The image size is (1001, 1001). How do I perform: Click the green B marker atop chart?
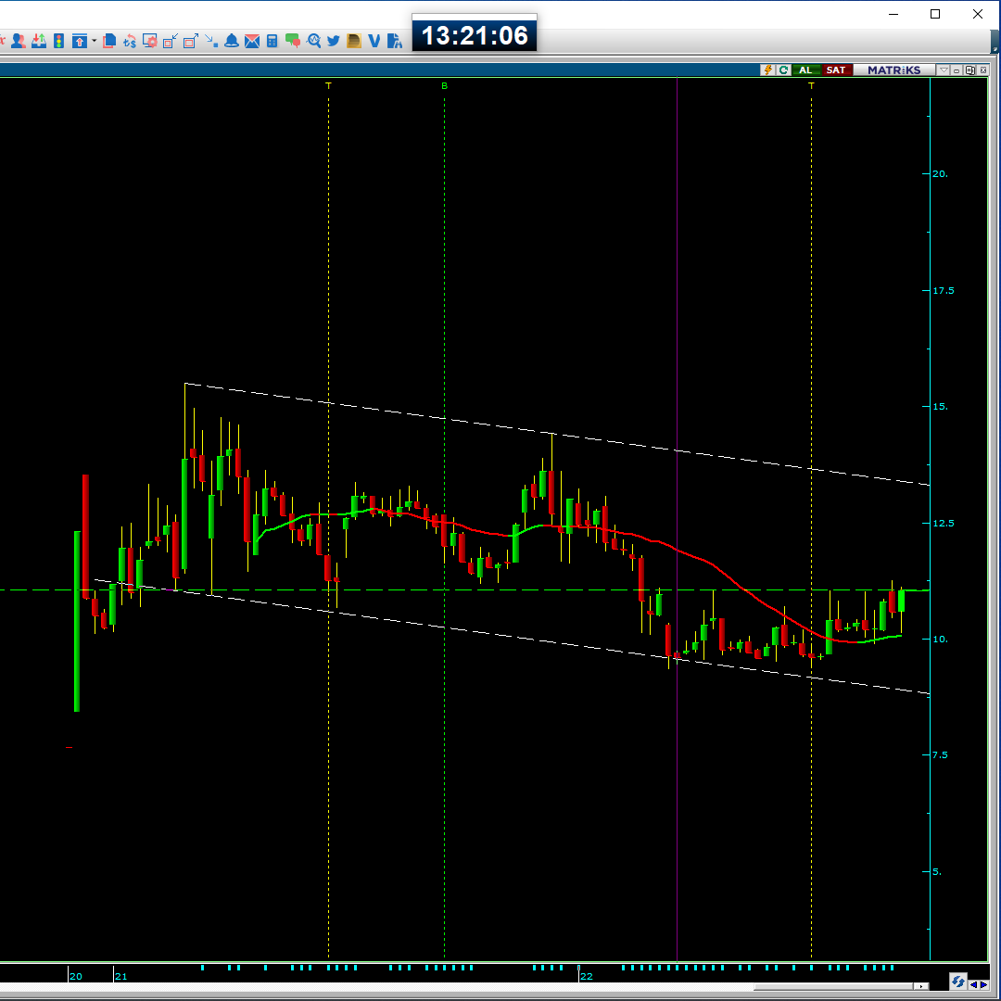(444, 85)
